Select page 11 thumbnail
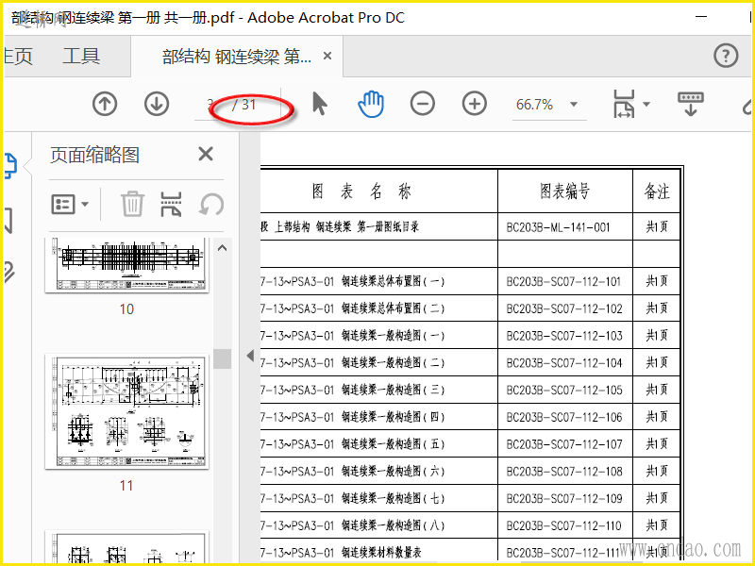This screenshot has height=566, width=755. coord(127,411)
